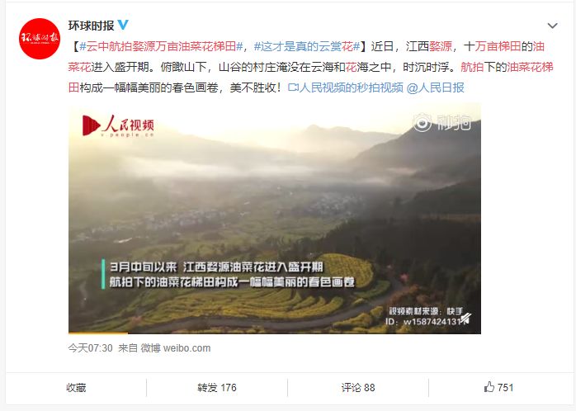Open the 环球时报 profile avatar
Screen dimensions: 576x411
pos(40,39)
